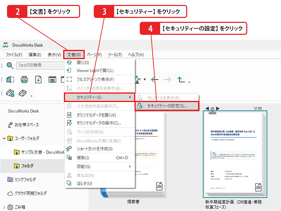
Task: Open the 文書(D) menu
Action: coord(74,55)
